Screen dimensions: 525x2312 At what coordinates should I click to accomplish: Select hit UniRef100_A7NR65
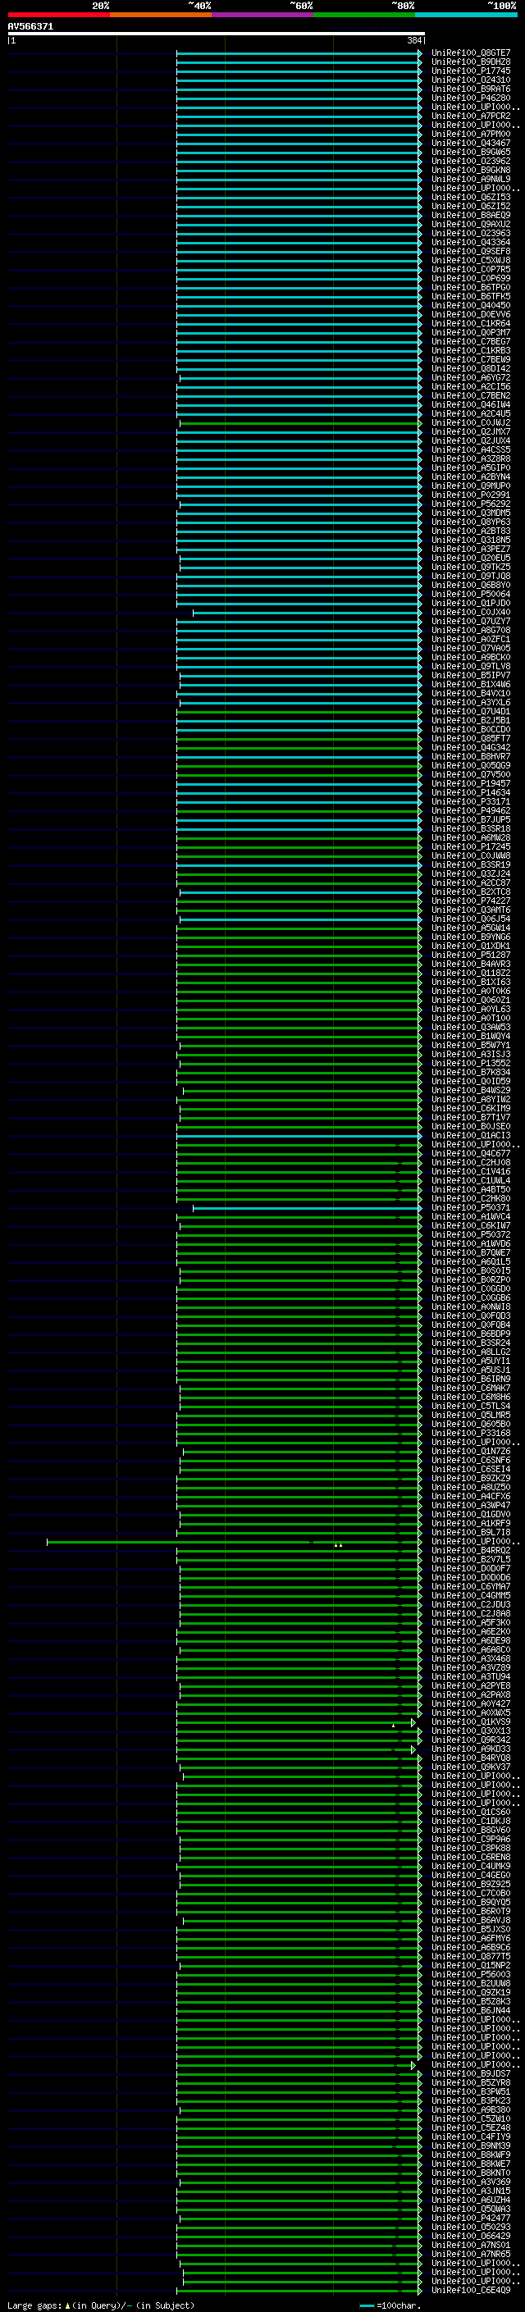point(471,2254)
